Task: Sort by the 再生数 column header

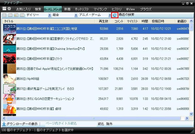Action: (x=102, y=21)
